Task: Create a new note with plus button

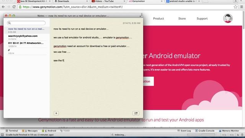Action: [x=56, y=113]
